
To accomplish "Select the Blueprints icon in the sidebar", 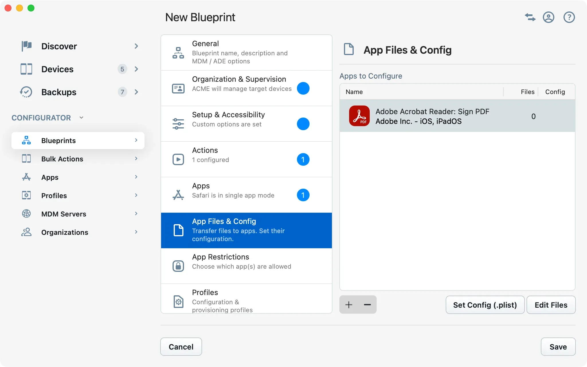I will (26, 140).
